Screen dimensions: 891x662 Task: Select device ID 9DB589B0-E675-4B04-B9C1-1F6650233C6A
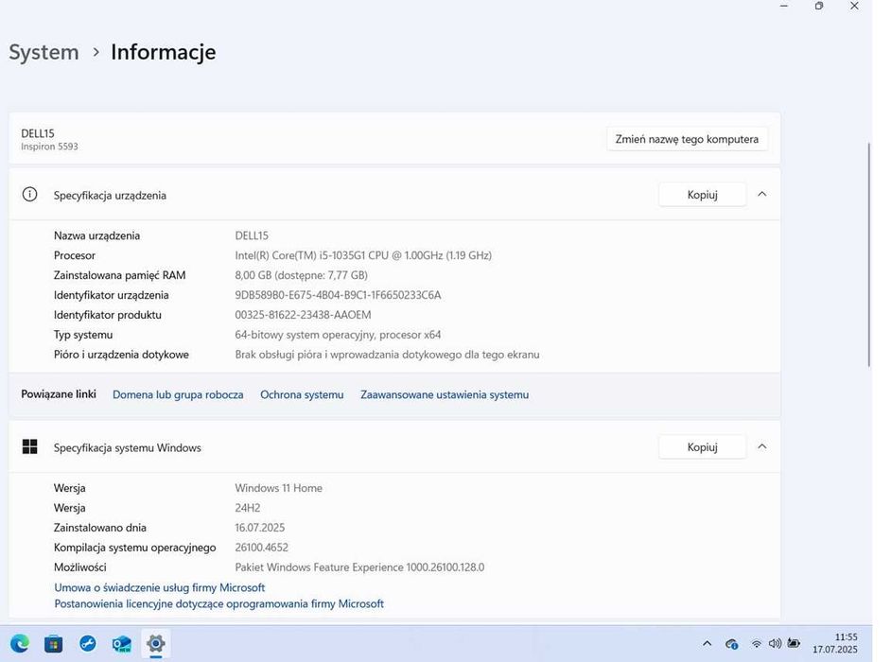coord(338,295)
